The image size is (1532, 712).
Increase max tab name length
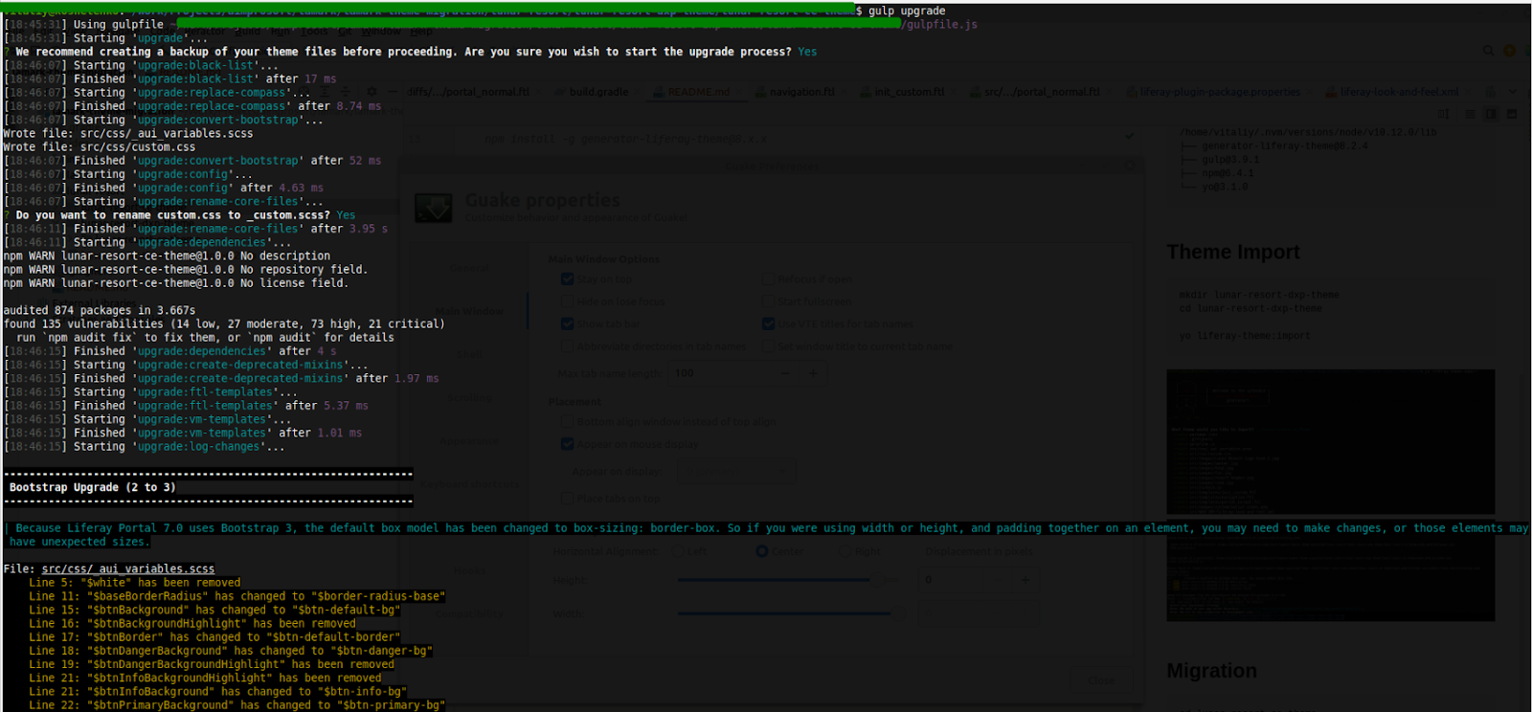click(813, 373)
